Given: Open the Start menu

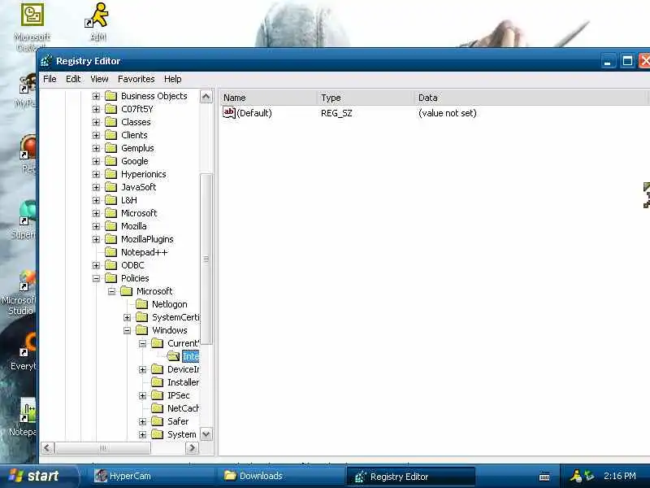Looking at the screenshot, I should click(37, 476).
